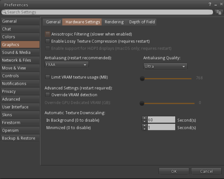Screen dimensions: 224x179
Task: Confirm settings with OK
Action: [x=174, y=171]
